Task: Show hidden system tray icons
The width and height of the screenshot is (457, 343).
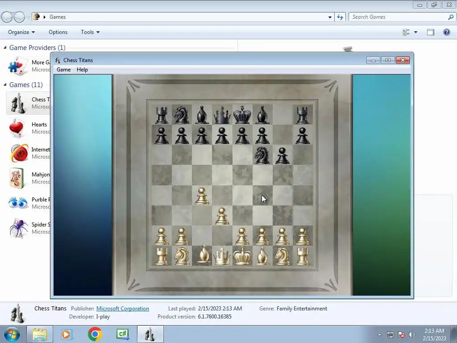Action: (x=379, y=335)
